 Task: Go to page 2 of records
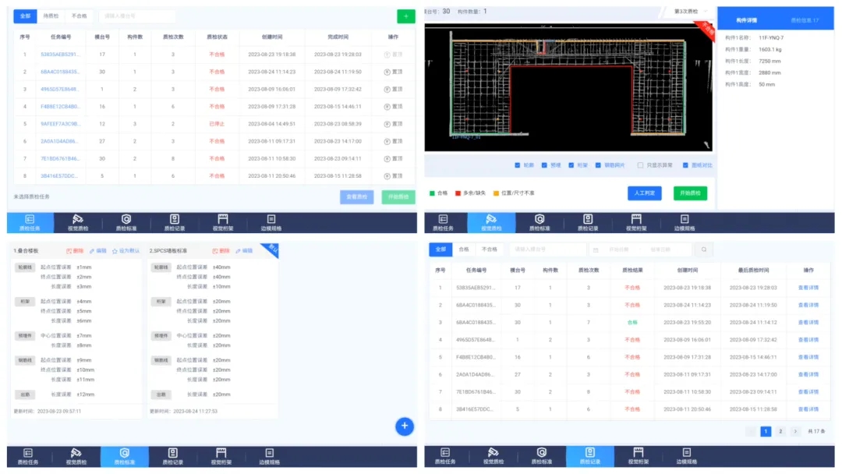pyautogui.click(x=780, y=431)
